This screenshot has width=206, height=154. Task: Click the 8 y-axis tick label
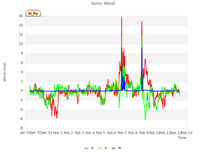click(22, 54)
